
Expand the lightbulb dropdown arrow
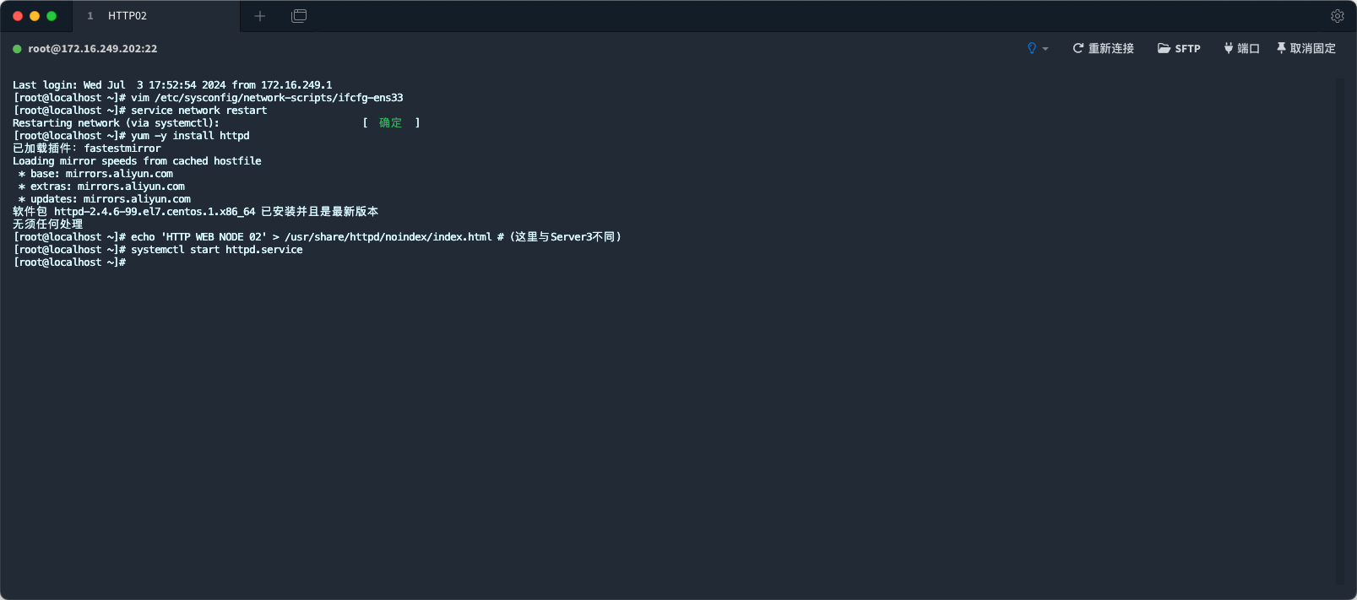(x=1045, y=49)
